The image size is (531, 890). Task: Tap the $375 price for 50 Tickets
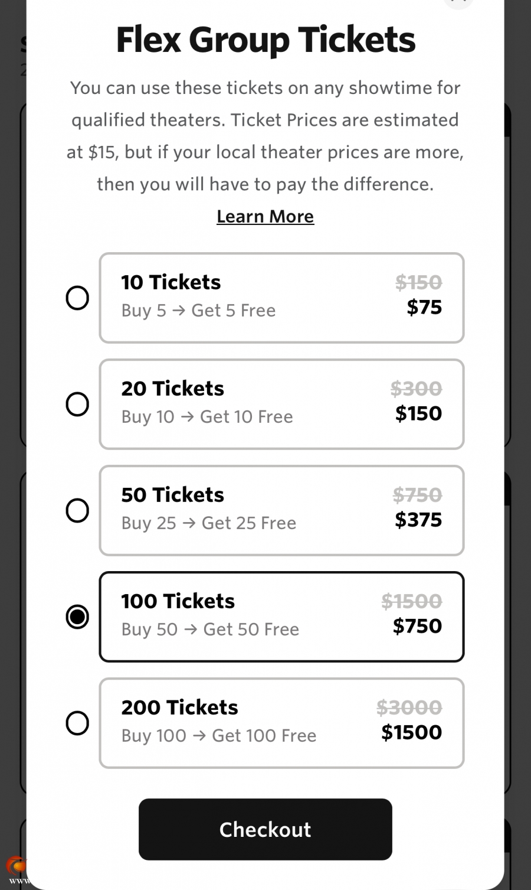(418, 520)
